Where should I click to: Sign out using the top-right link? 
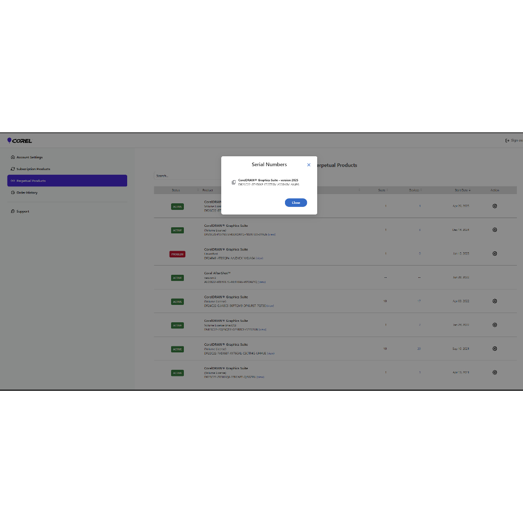tap(514, 140)
